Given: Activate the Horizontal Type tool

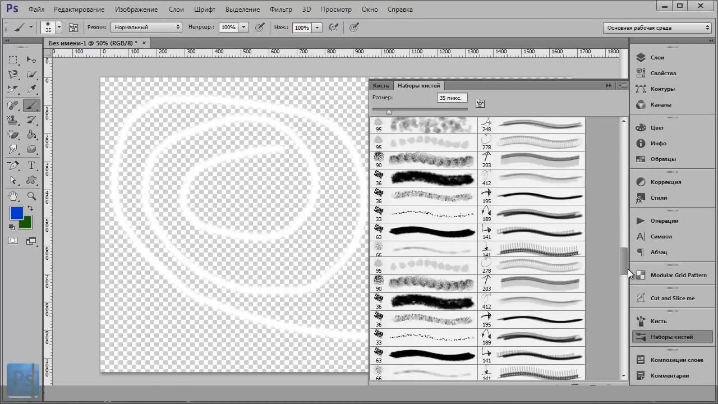Looking at the screenshot, I should tap(31, 166).
